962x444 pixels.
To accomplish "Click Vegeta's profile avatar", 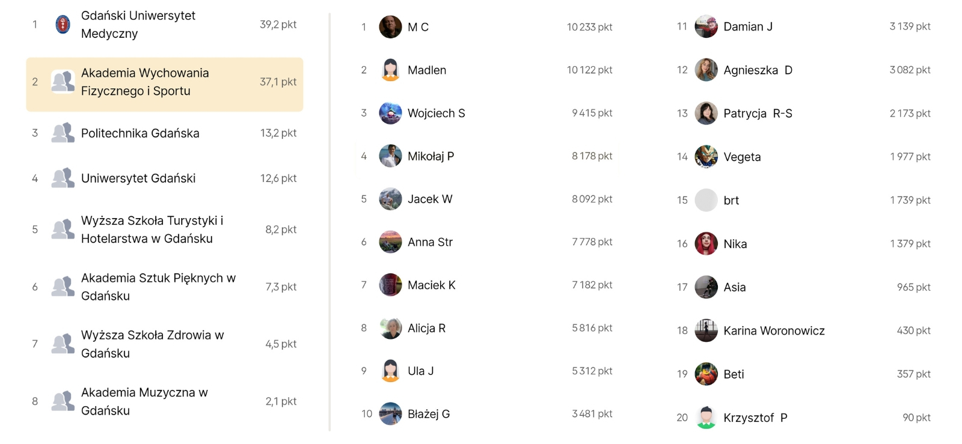I will tap(706, 157).
